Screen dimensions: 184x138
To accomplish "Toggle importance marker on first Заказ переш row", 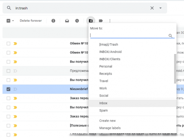I will coord(15,98).
